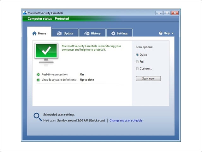Screen dimensions: 202x152
Task: Click Sunday around 2:00 AM (Quick scan) text
Action: point(81,120)
